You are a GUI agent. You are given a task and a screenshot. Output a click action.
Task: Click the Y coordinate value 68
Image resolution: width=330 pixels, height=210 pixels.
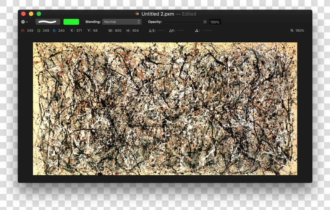(95, 31)
